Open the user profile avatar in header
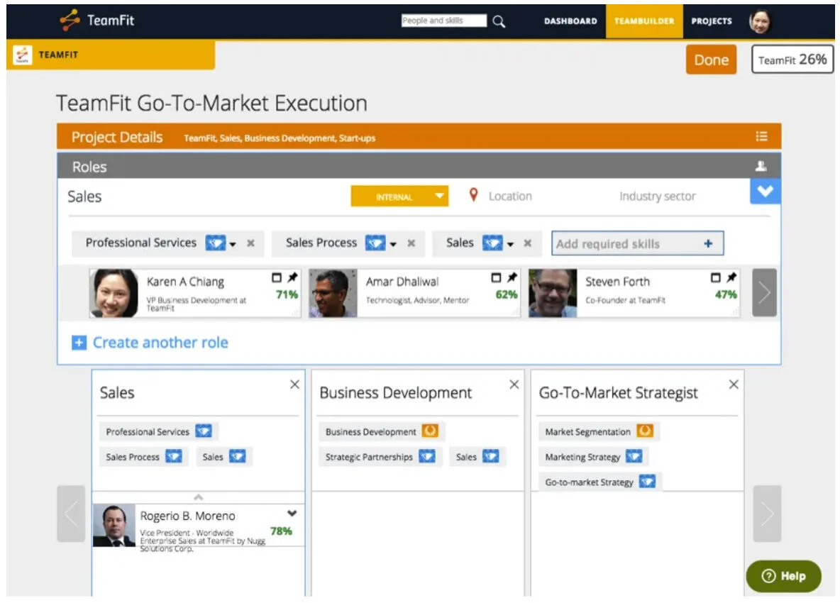This screenshot has width=840, height=603. [760, 21]
